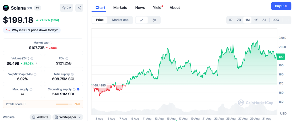Click the Solana logo icon
This screenshot has height=121, width=294.
coord(6,8)
